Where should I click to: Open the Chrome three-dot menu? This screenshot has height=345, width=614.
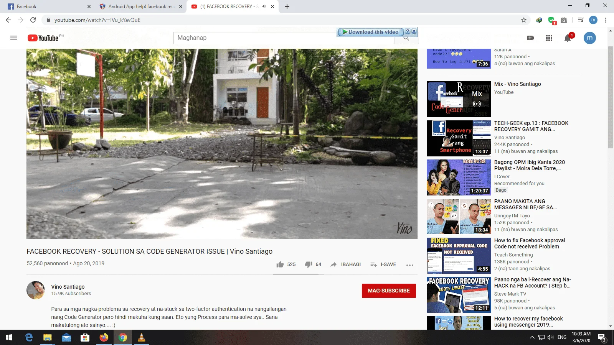point(606,20)
